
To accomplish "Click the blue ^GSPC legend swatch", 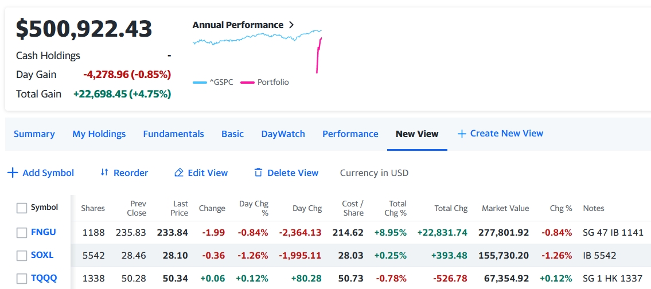I will click(200, 83).
